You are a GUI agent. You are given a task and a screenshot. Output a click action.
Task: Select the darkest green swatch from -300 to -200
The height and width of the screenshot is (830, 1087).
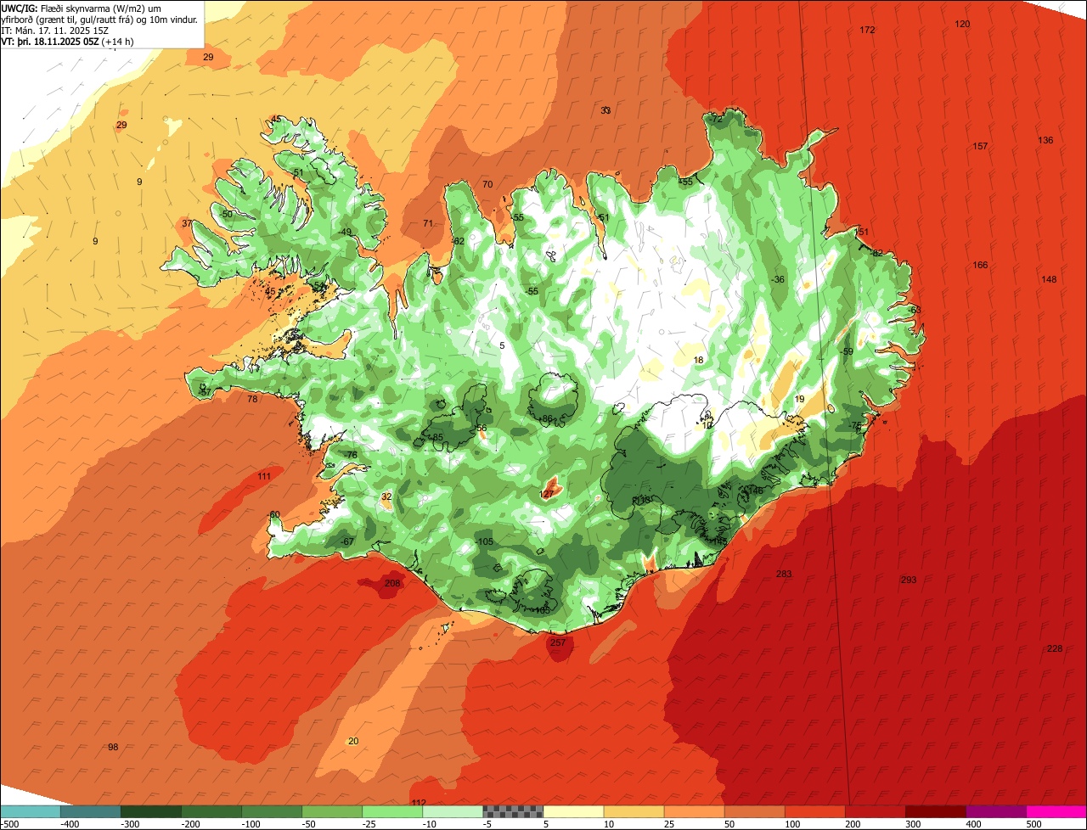click(150, 811)
